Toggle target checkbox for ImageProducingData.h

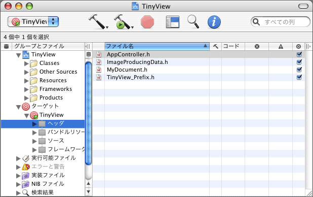299,62
